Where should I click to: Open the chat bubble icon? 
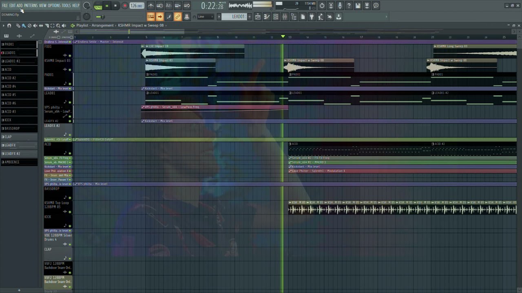tap(376, 6)
